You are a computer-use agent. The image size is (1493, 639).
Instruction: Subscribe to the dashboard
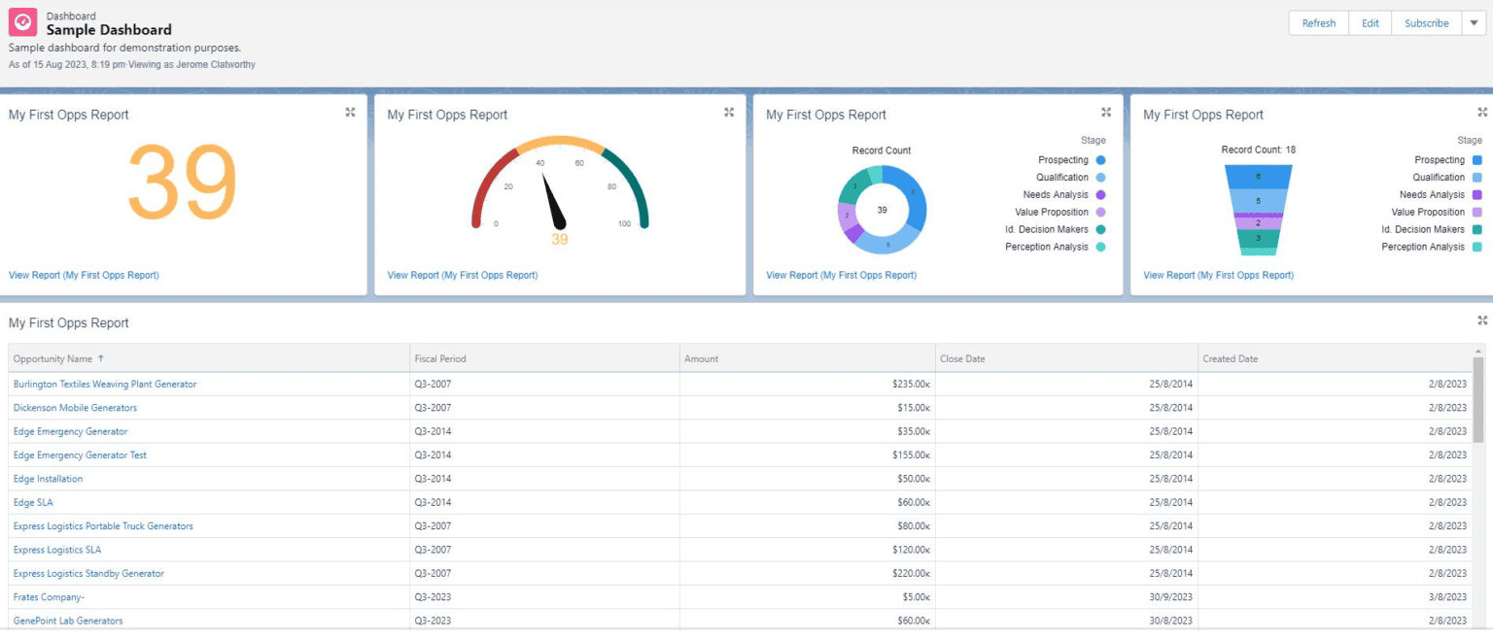pos(1426,22)
